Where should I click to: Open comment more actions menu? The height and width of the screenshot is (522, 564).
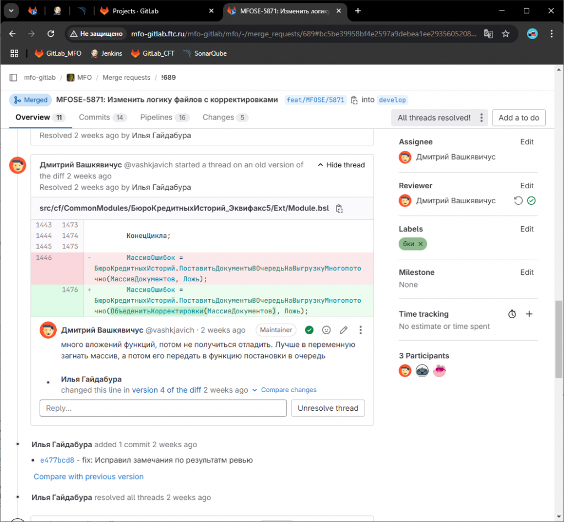(360, 330)
